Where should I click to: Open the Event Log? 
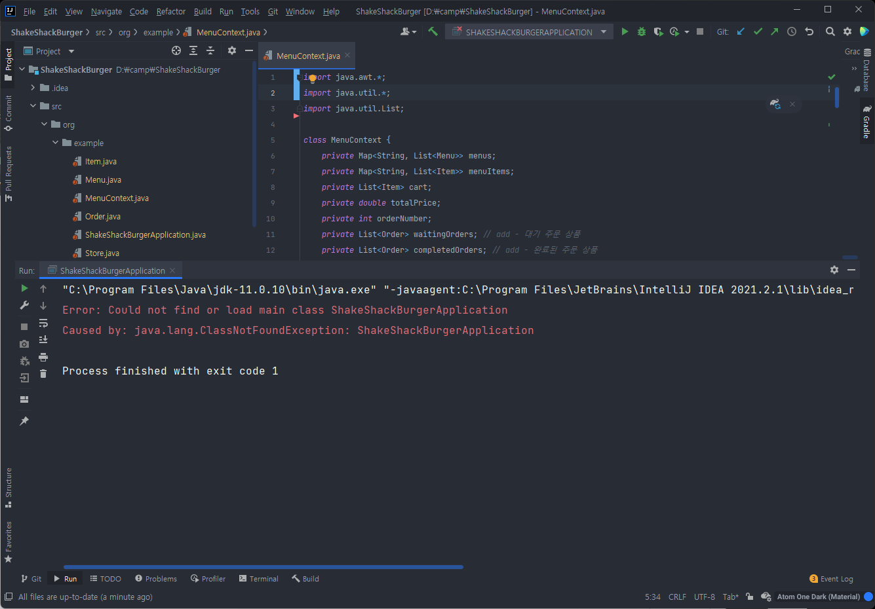832,579
